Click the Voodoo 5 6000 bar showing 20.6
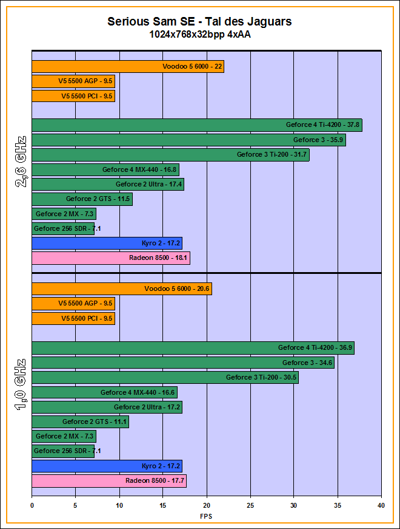This screenshot has width=400, height=529. click(x=121, y=289)
